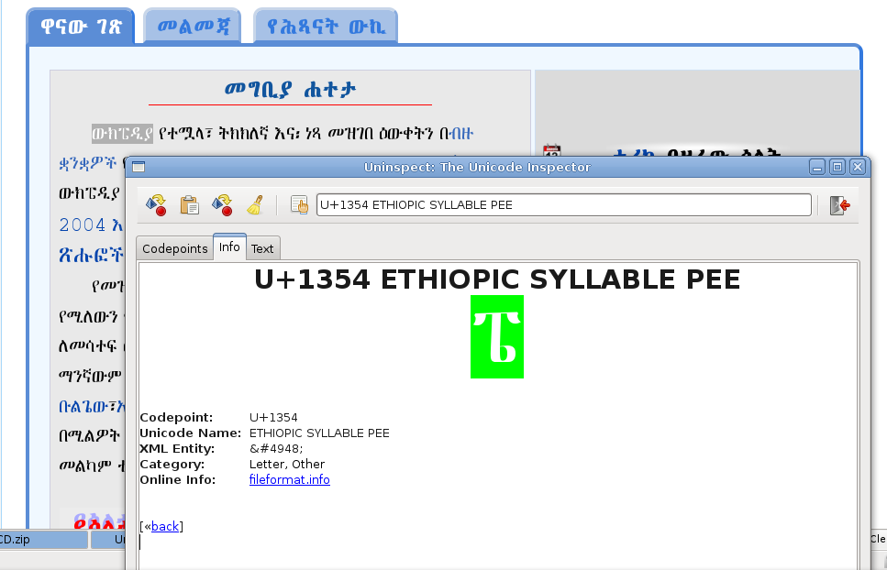Switch to the መልመጃ page tab
The image size is (887, 570).
(193, 26)
